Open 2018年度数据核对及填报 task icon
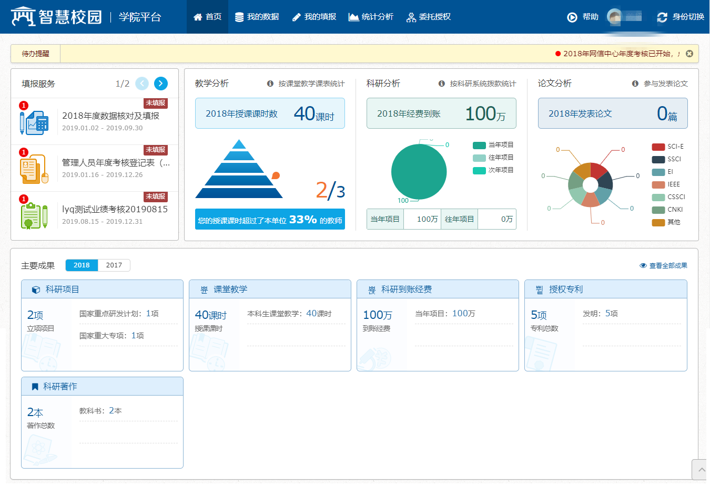Viewport: 710px width, 487px height. tap(34, 122)
